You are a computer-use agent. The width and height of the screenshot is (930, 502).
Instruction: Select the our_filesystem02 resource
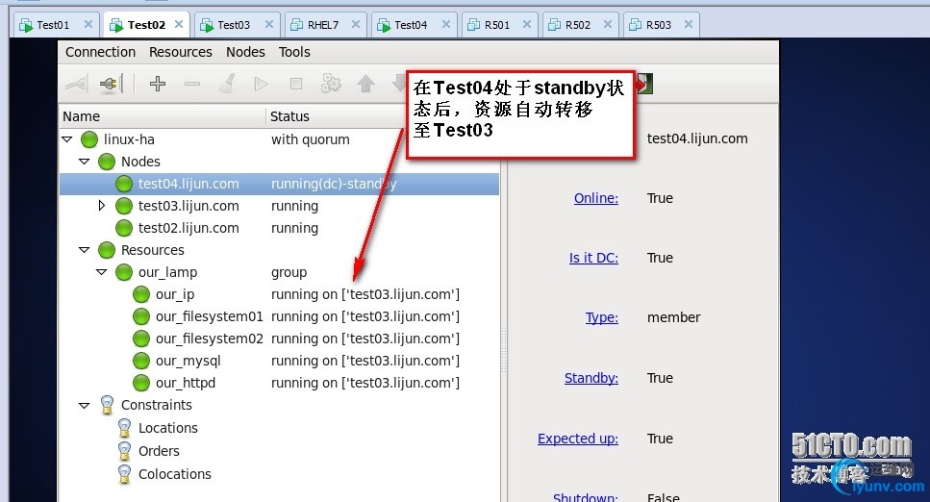click(210, 339)
